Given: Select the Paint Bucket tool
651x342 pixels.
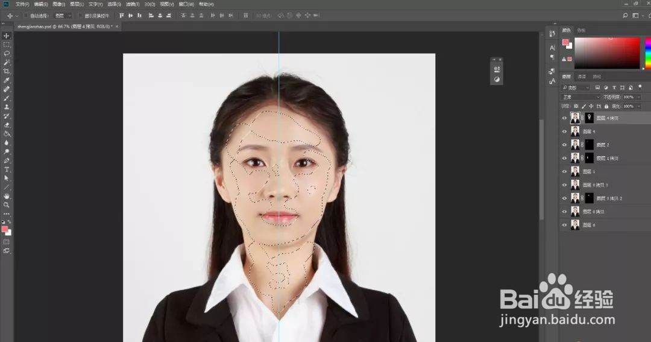Looking at the screenshot, I should click(x=6, y=134).
